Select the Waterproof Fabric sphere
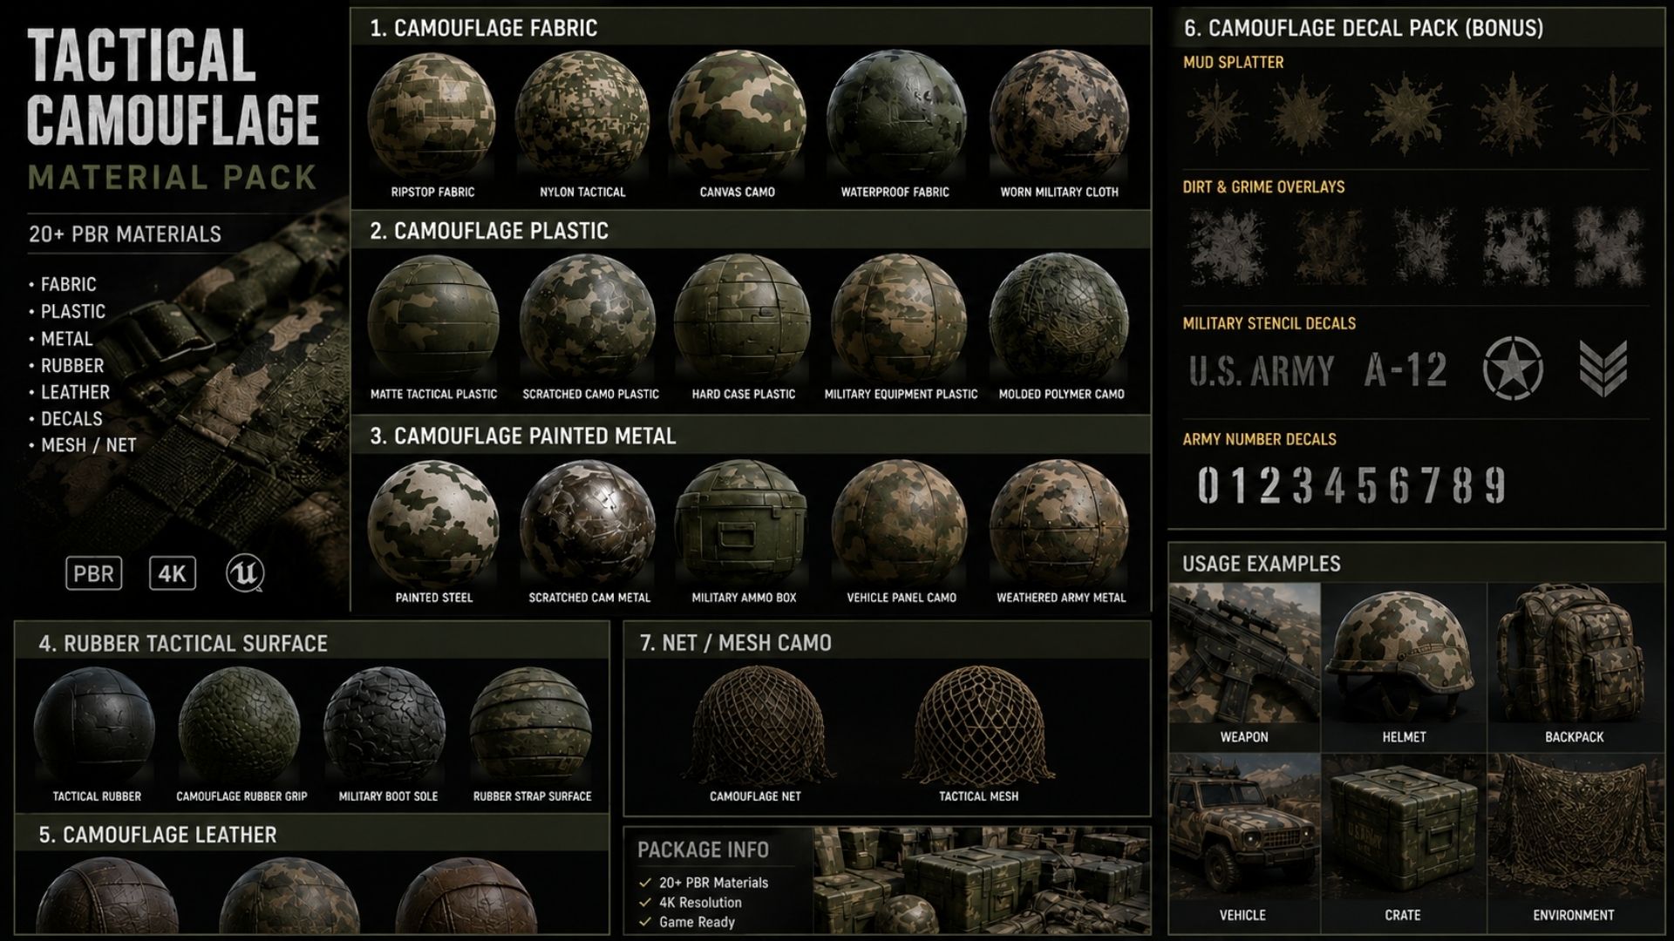This screenshot has height=941, width=1674. [895, 115]
